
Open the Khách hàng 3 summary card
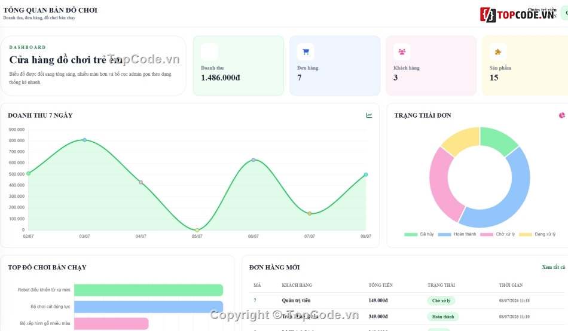(431, 66)
